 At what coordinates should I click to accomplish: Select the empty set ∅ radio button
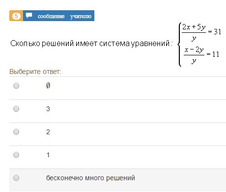16,86
